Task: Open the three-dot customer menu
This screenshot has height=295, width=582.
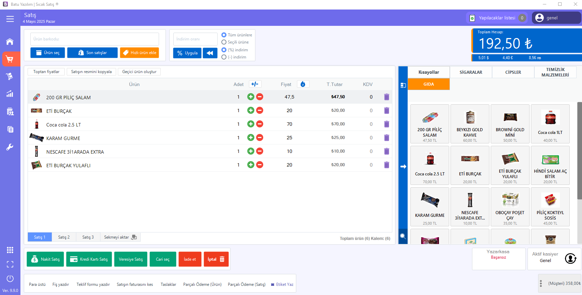Action: click(x=541, y=283)
